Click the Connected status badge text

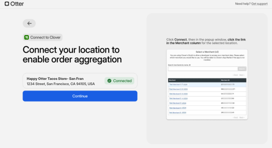pyautogui.click(x=122, y=81)
